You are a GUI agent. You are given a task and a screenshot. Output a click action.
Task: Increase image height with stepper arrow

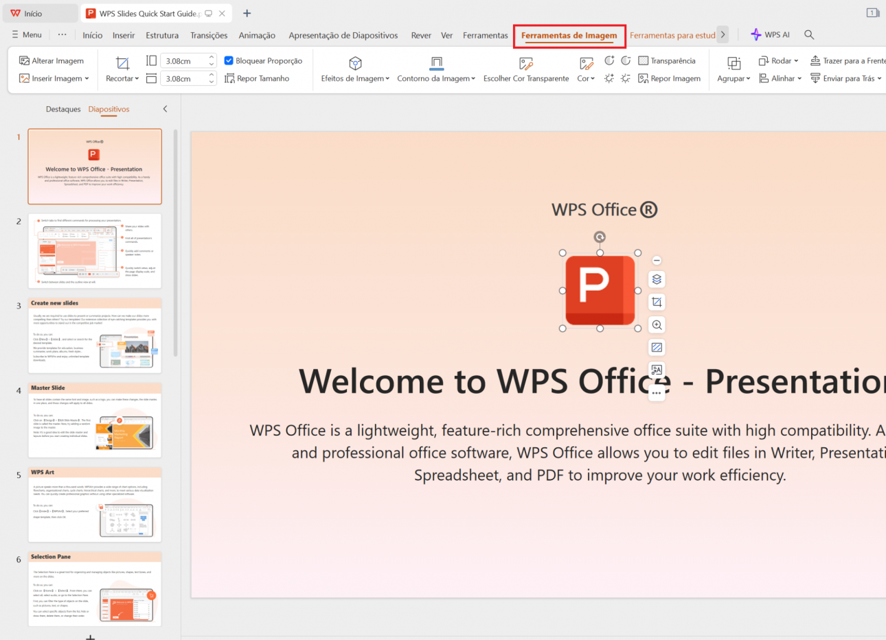212,58
